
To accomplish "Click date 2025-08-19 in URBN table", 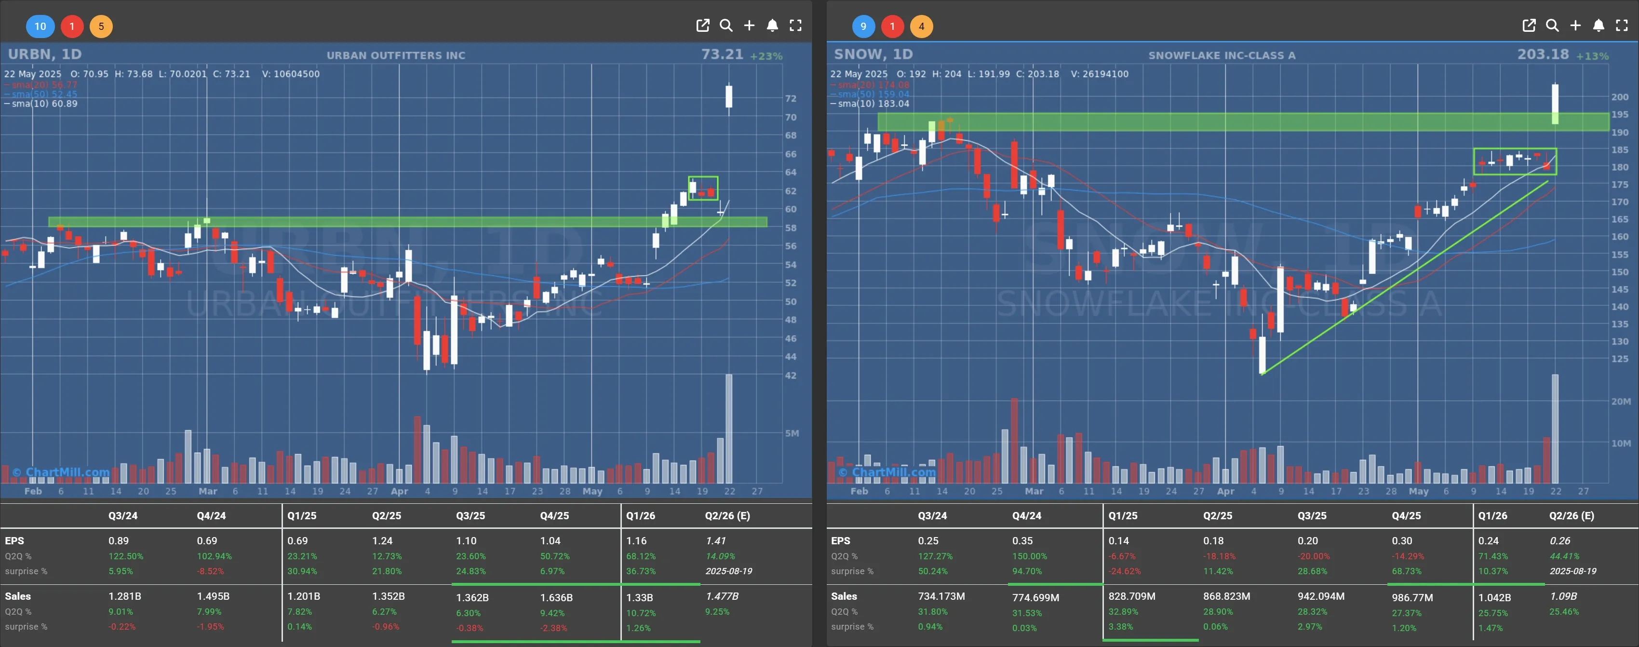I will coord(728,571).
